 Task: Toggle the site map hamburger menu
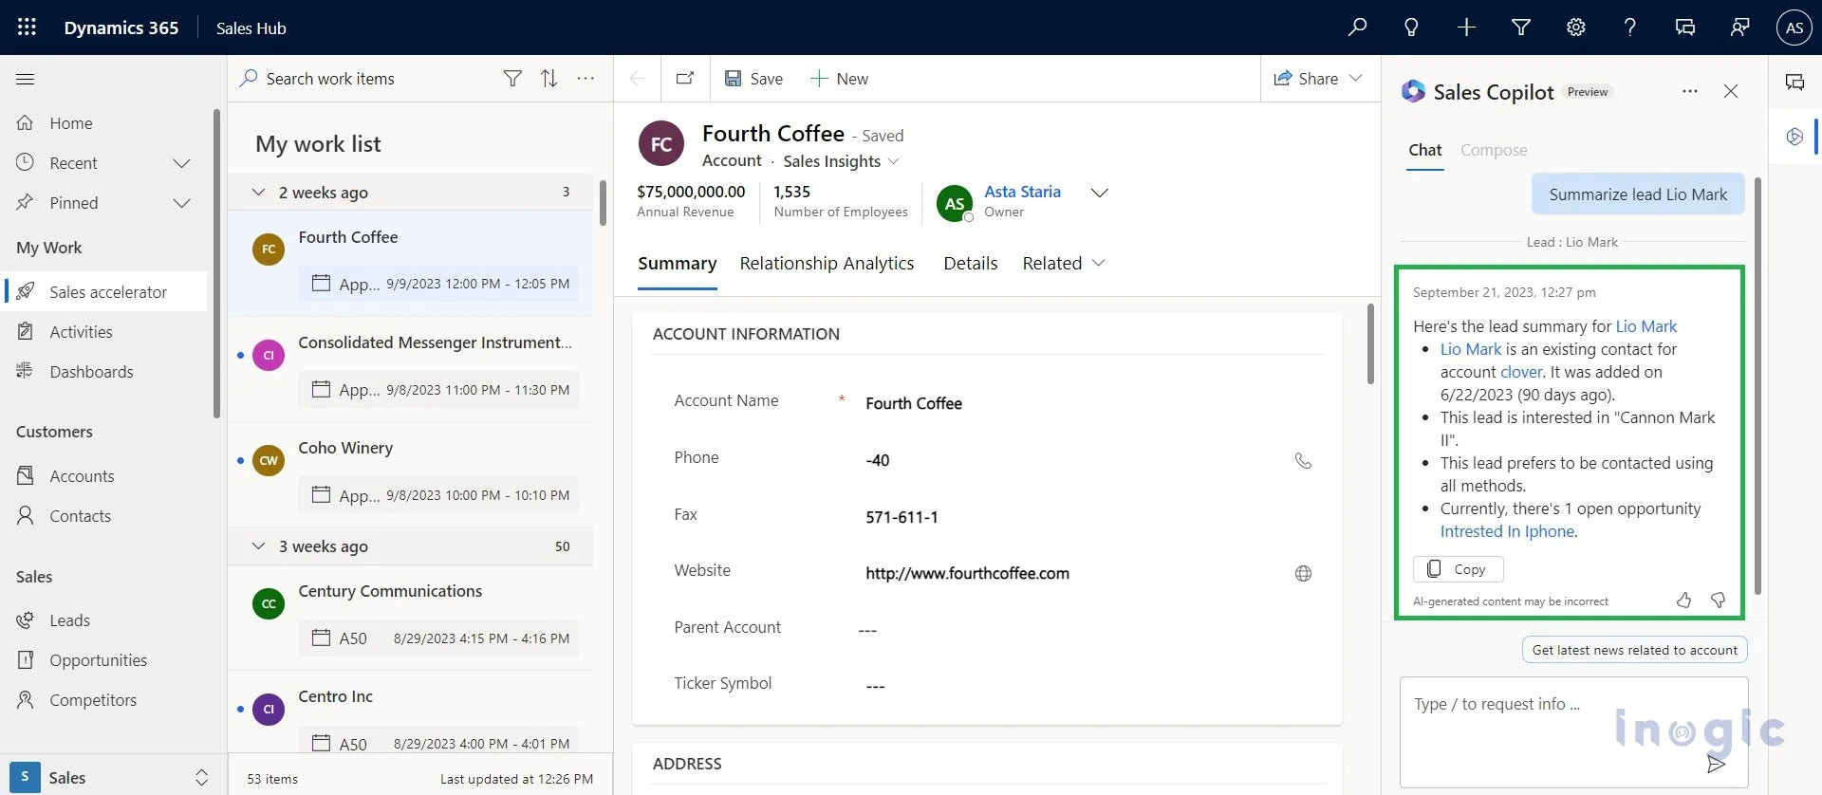pyautogui.click(x=26, y=79)
